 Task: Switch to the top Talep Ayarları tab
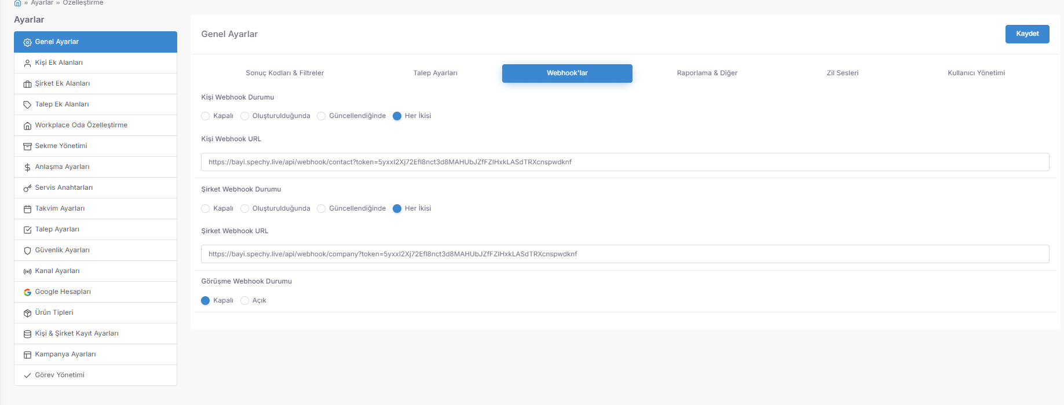pos(435,73)
